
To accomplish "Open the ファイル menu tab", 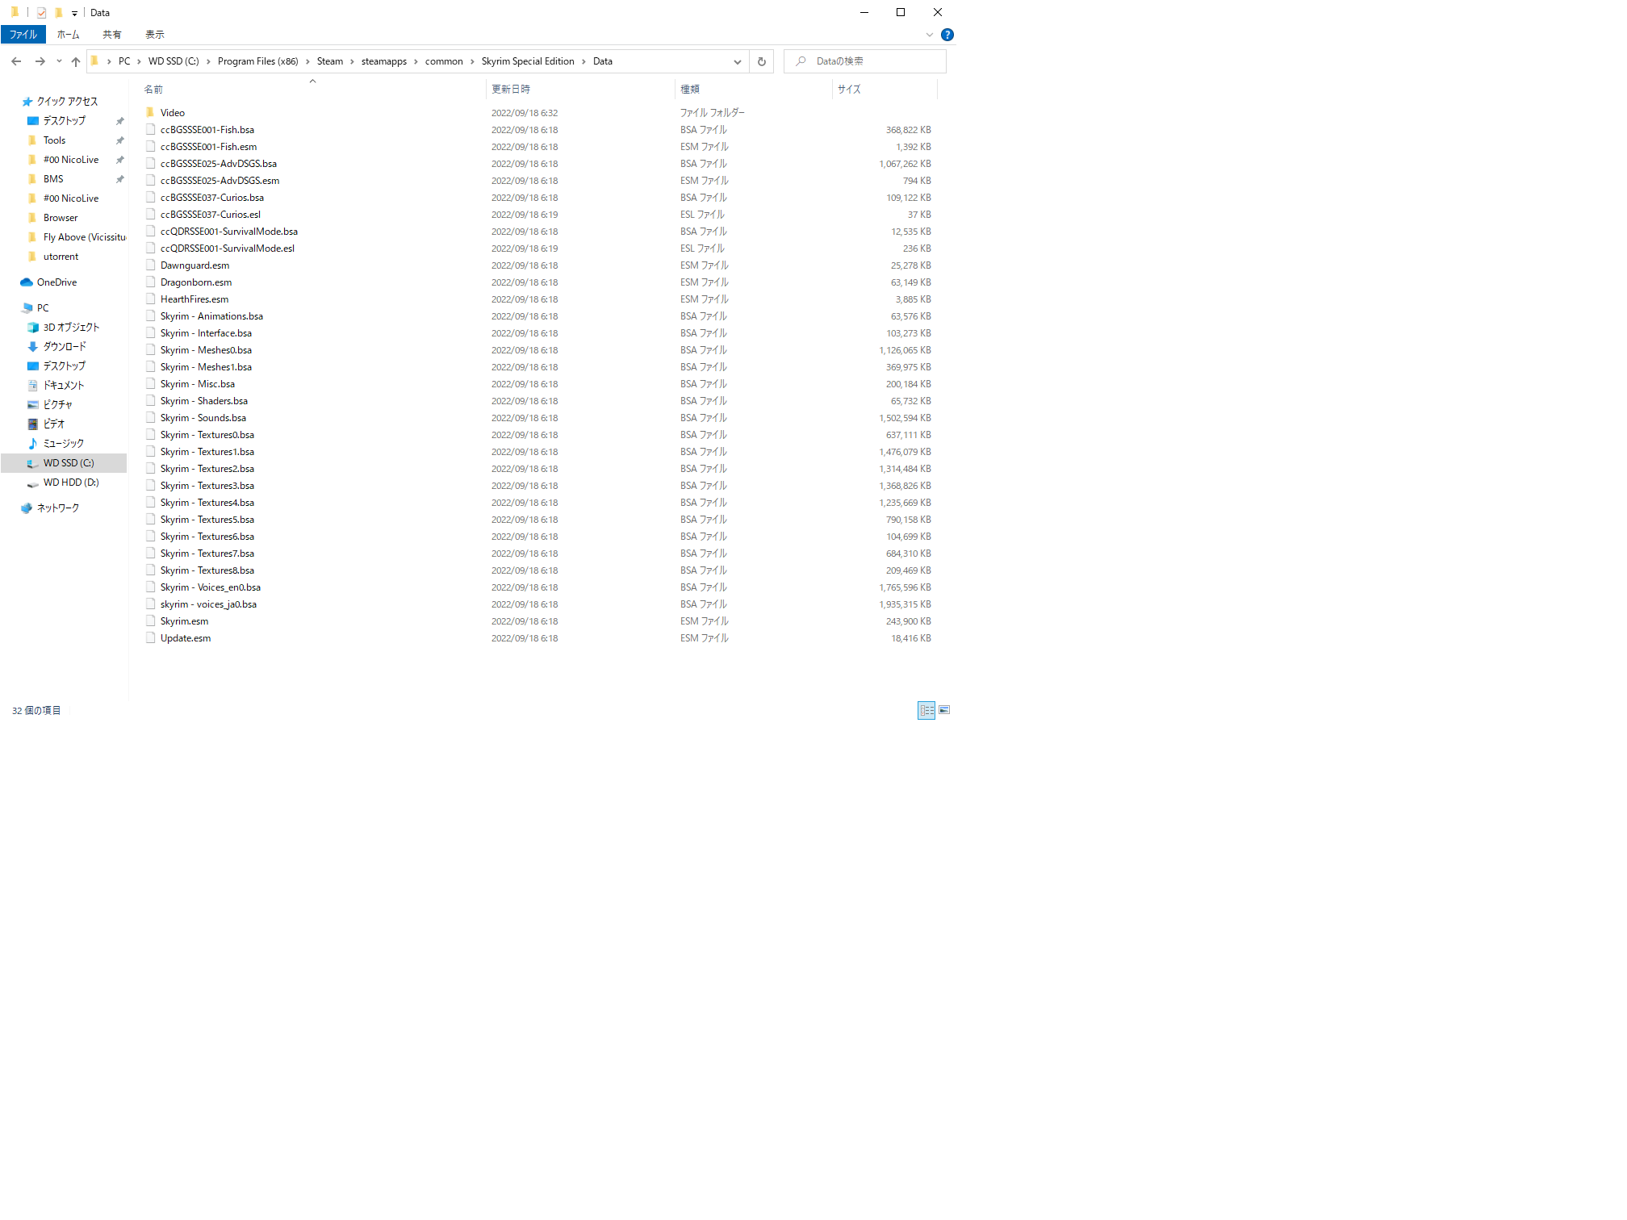I will (23, 35).
